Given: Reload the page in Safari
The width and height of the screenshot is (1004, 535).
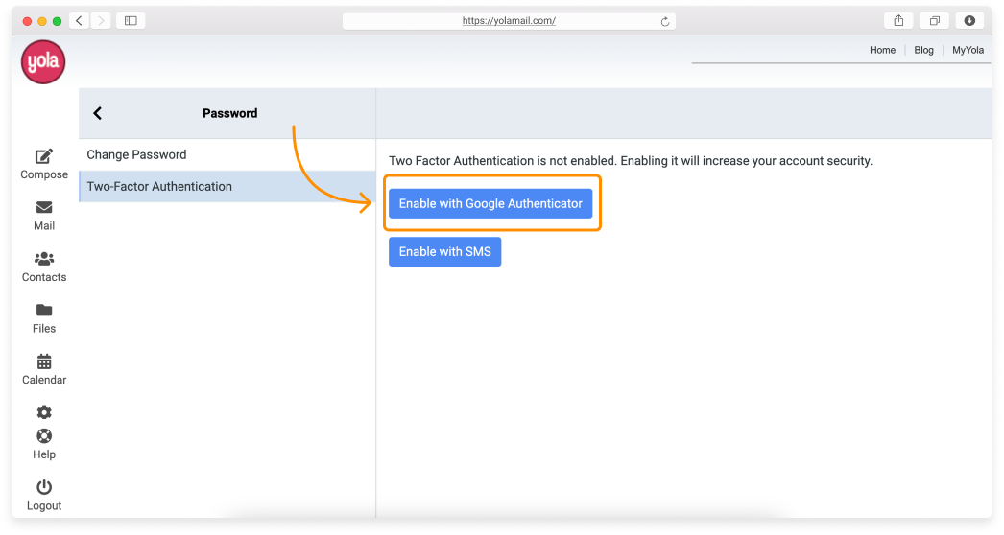Looking at the screenshot, I should coord(663,21).
